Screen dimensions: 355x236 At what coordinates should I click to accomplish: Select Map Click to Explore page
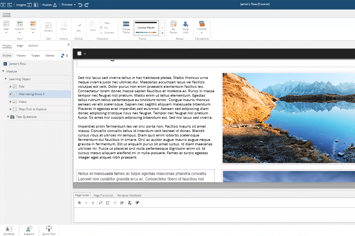[x=33, y=109]
